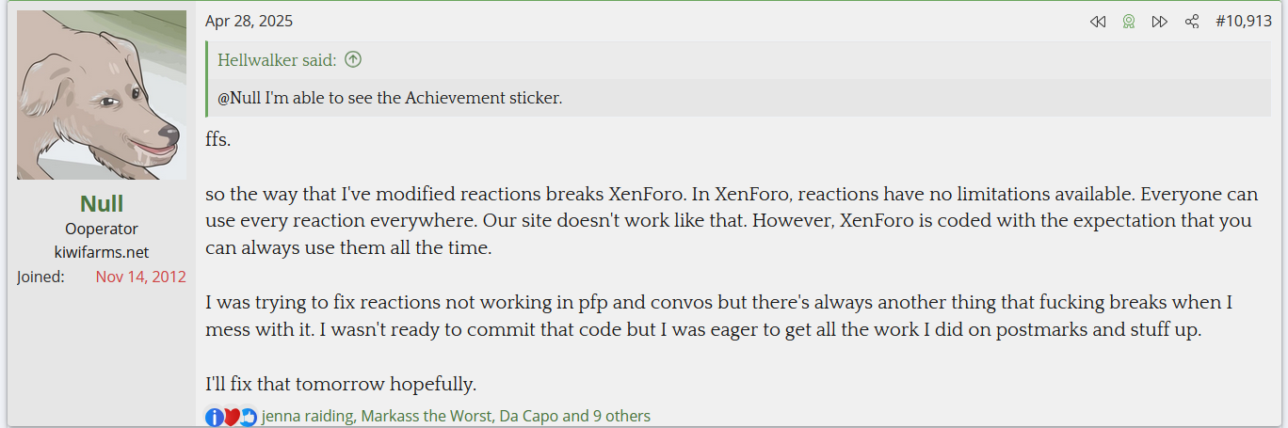Viewport: 1288px width, 428px height.
Task: Click the rewind double-arrow icon
Action: 1098,22
